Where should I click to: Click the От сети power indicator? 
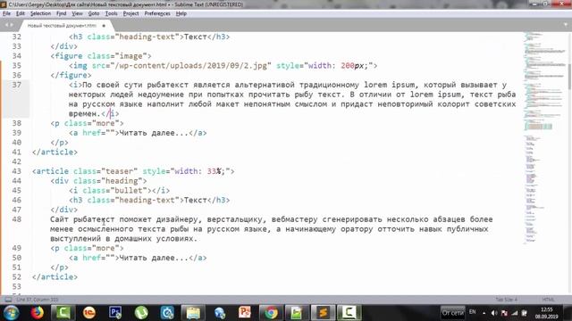(x=453, y=313)
